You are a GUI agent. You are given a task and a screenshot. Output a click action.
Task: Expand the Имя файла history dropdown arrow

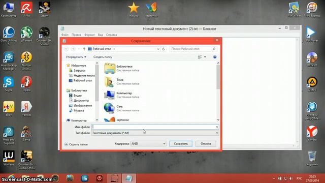217,127
